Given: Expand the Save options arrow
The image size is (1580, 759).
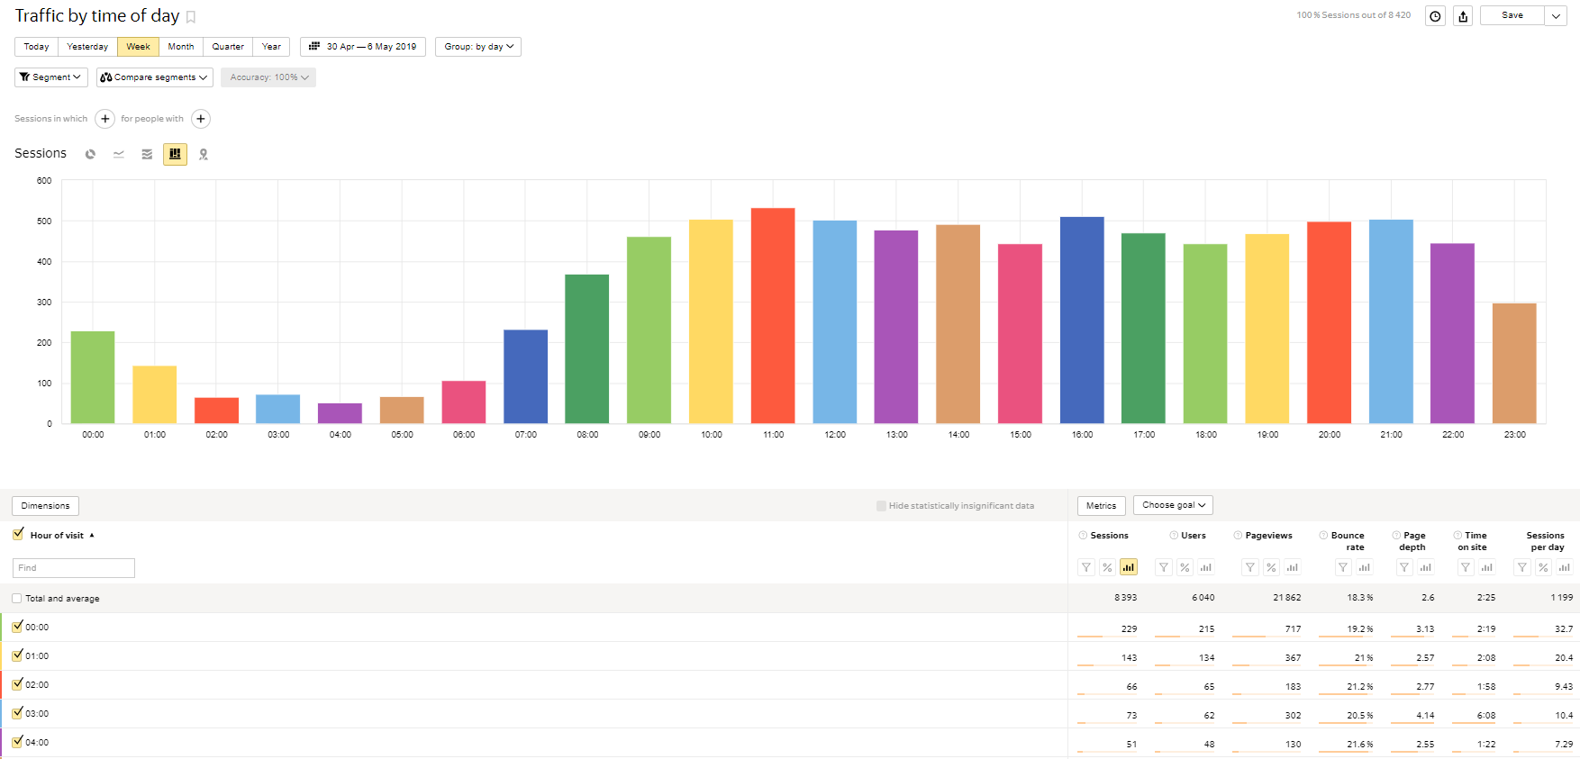Looking at the screenshot, I should pyautogui.click(x=1556, y=16).
